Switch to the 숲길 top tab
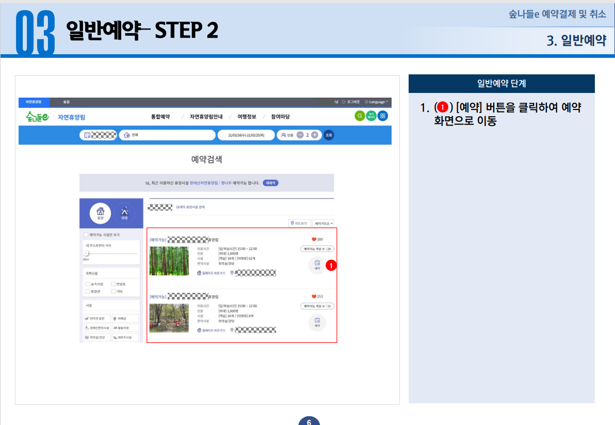615x425 pixels. (x=66, y=102)
